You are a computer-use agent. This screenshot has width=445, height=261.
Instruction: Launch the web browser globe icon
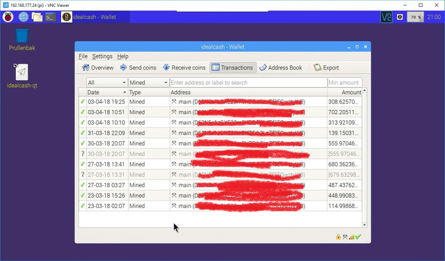[x=24, y=17]
